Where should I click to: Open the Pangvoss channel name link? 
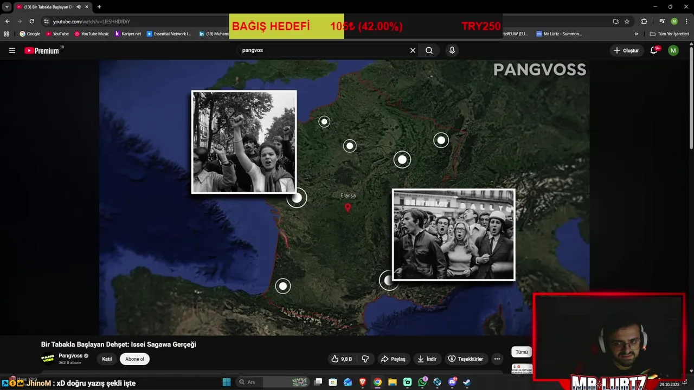[x=70, y=356]
